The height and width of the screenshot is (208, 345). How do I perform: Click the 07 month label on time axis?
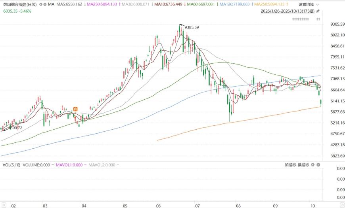click(x=197, y=206)
